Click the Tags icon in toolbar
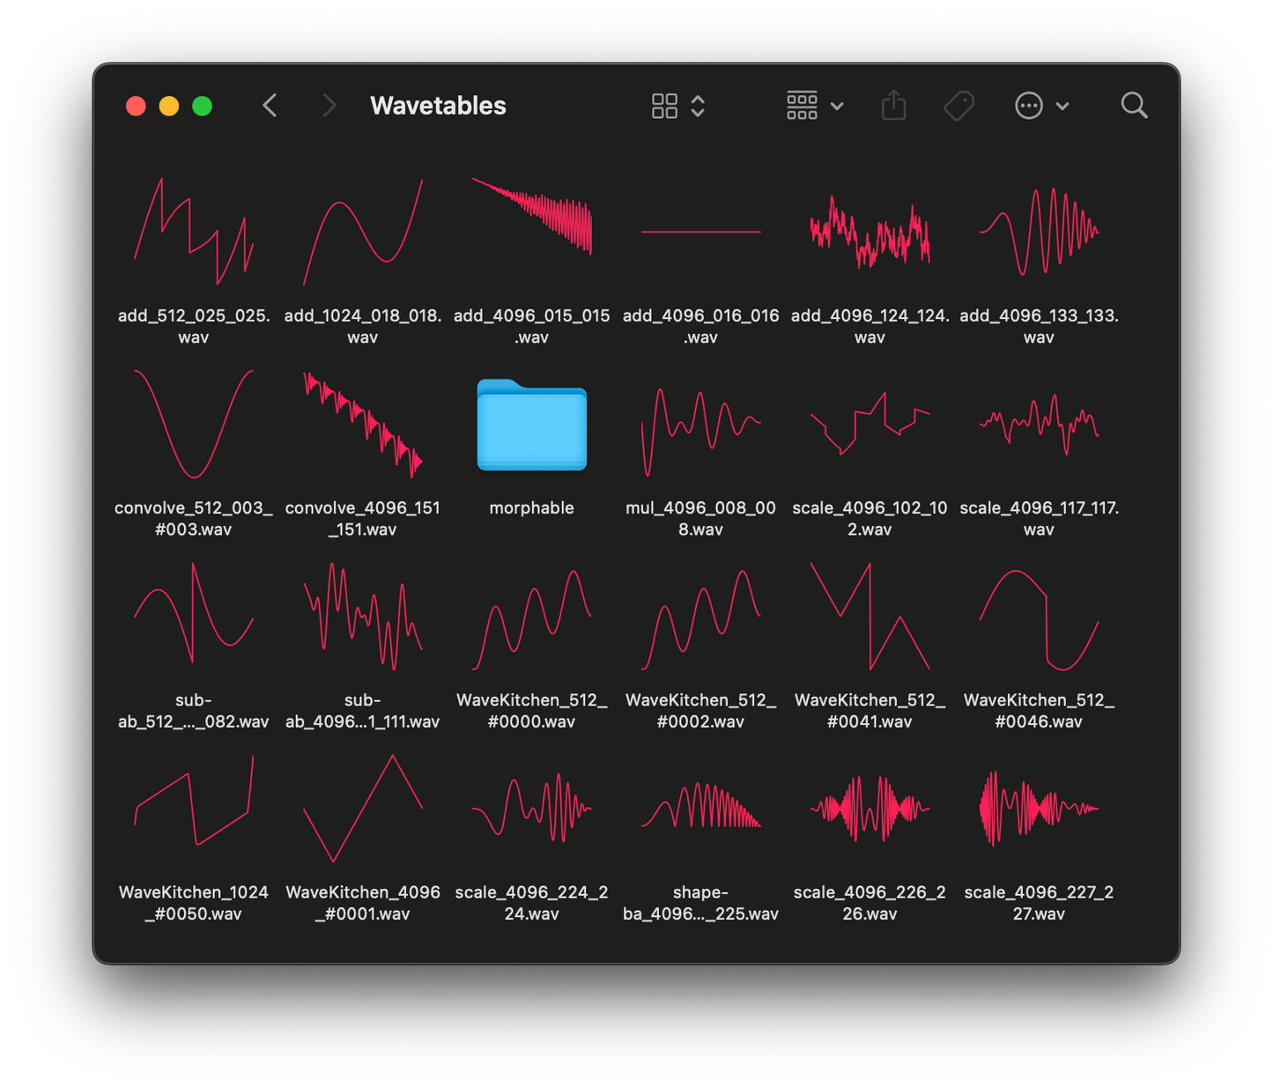 pyautogui.click(x=958, y=106)
